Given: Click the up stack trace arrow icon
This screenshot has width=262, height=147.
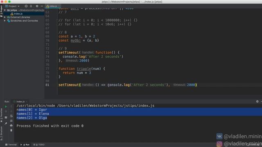Looking at the screenshot, I should point(11,107).
